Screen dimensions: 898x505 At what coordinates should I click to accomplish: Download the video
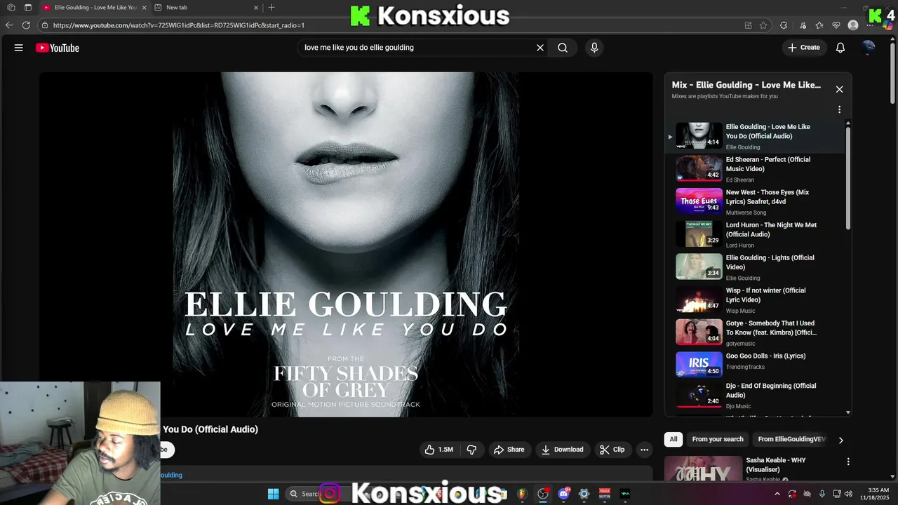click(562, 450)
